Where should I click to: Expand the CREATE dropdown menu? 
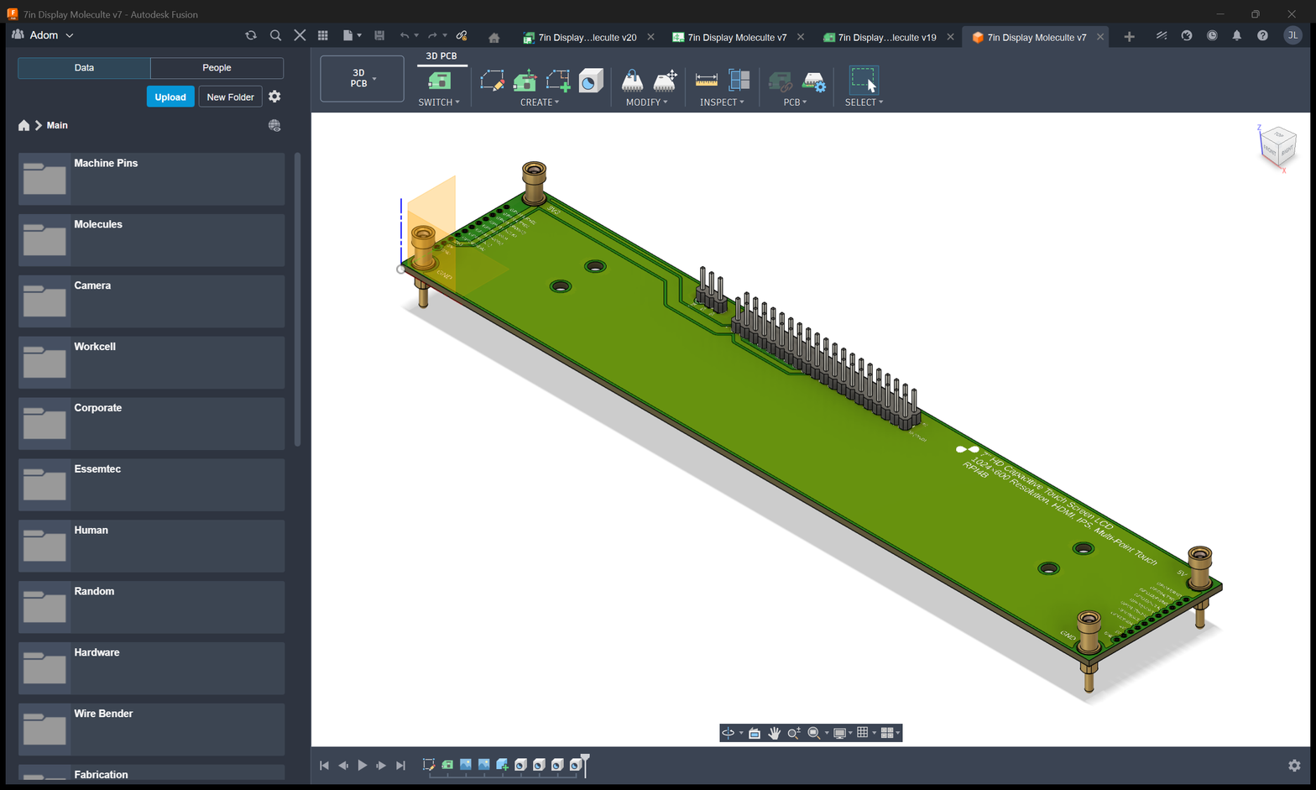(540, 102)
